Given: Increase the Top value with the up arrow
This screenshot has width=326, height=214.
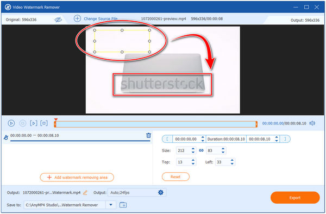Looking at the screenshot, I should coord(193,160).
